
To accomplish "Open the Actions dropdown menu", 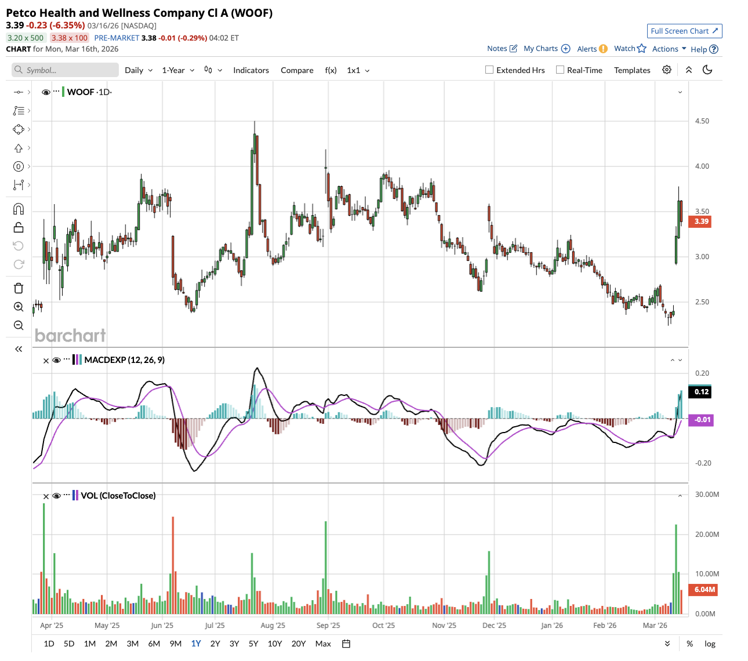I will point(669,49).
